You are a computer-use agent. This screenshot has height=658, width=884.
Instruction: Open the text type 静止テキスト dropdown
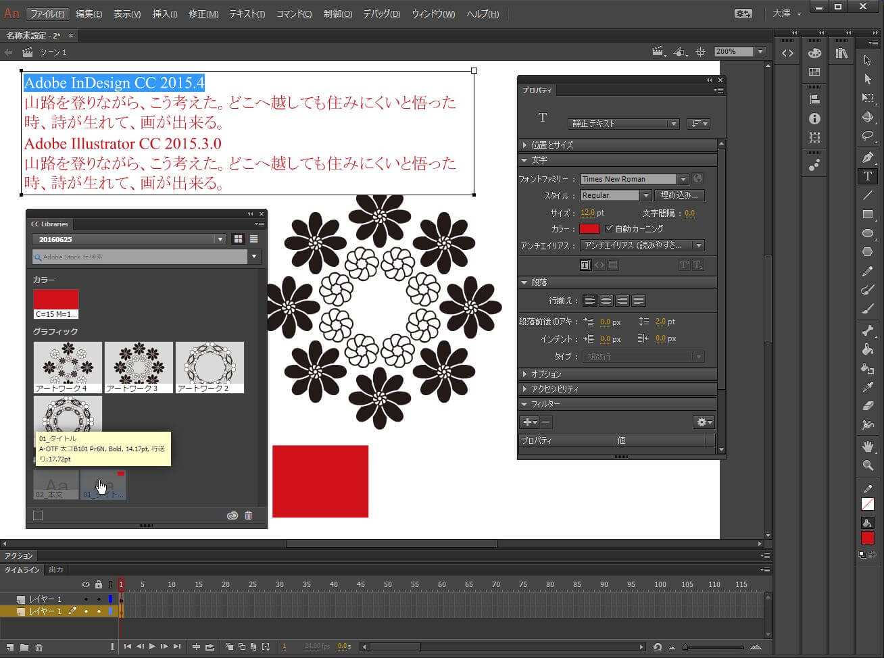(x=623, y=124)
